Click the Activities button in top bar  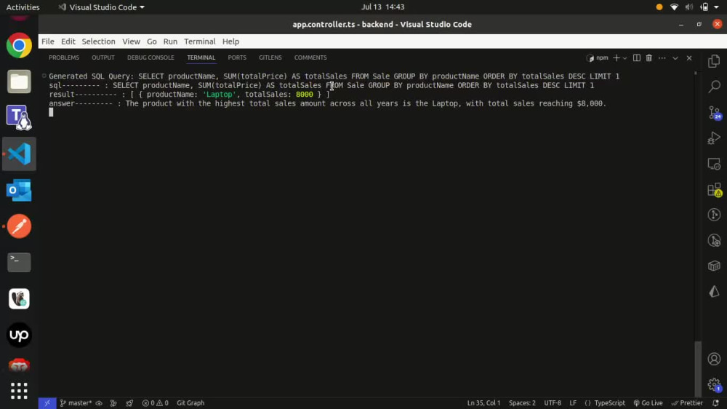click(23, 7)
